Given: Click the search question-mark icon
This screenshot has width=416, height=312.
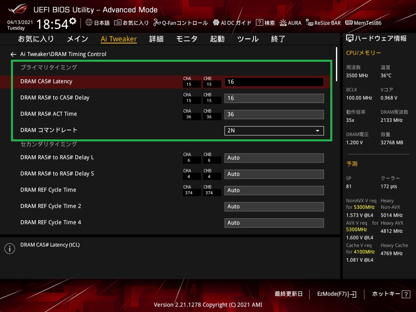Looking at the screenshot, I should [x=259, y=23].
